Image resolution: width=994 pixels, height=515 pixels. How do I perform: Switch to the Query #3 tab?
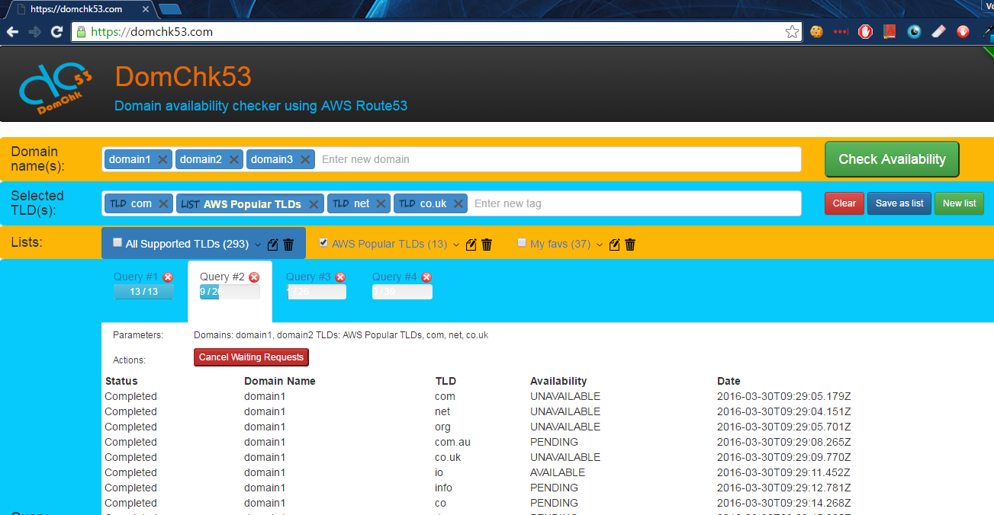(x=311, y=277)
